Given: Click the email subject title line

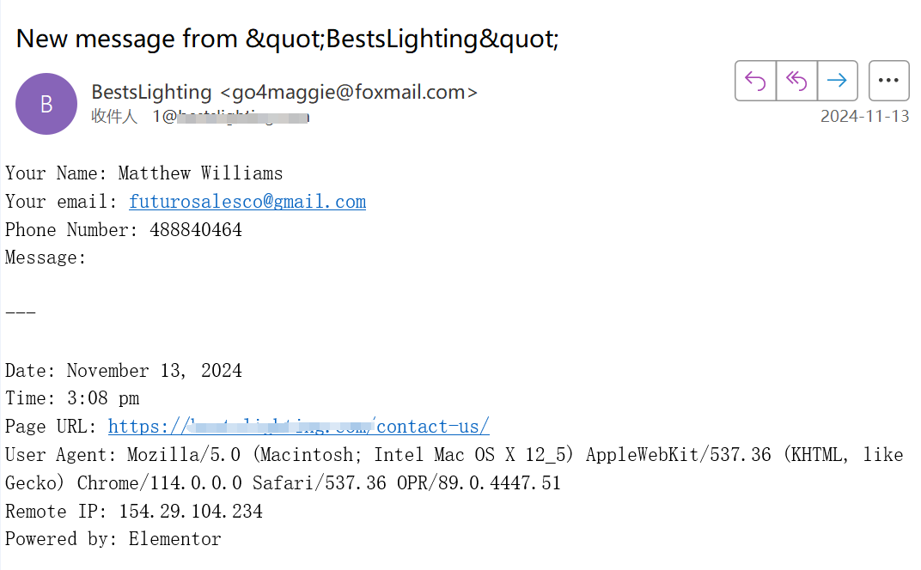Looking at the screenshot, I should 287,39.
